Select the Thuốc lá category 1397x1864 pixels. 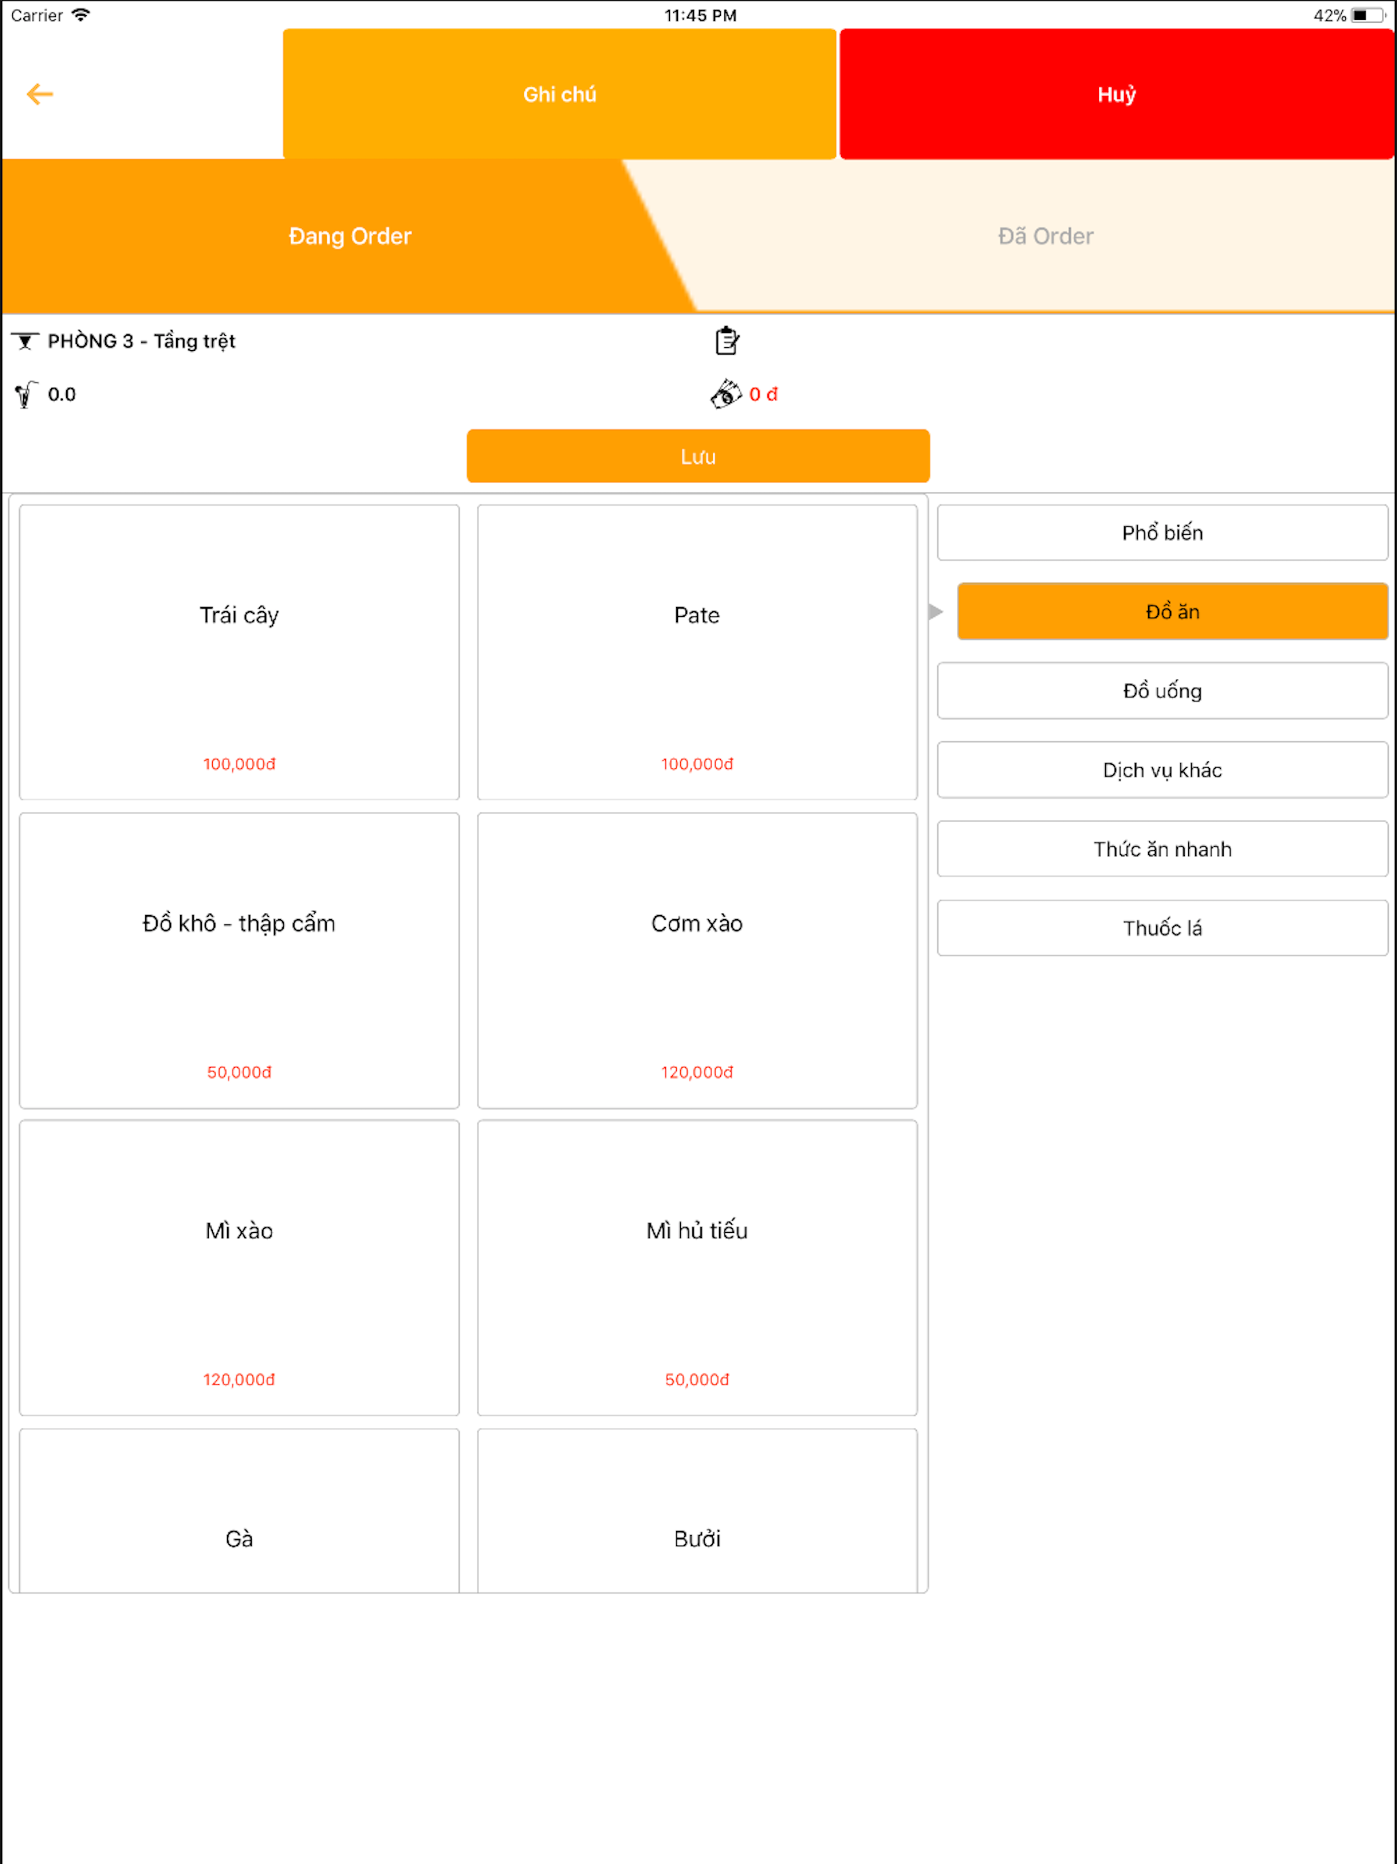pos(1162,928)
